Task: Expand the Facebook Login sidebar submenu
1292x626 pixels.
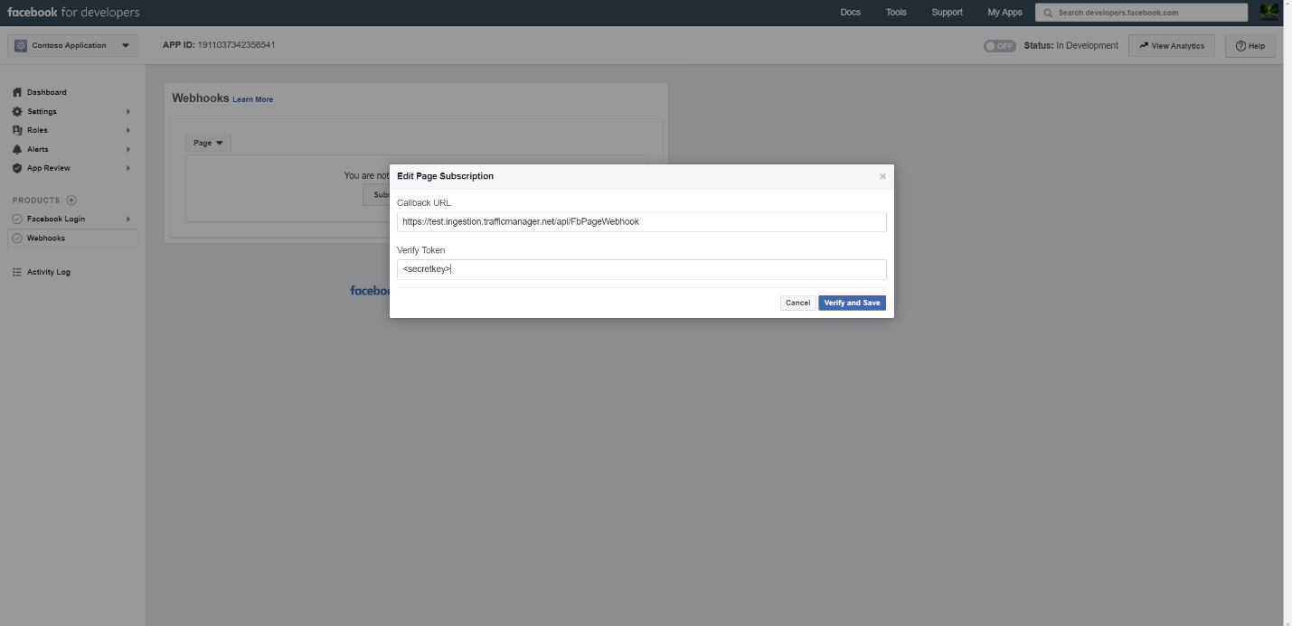Action: [127, 218]
